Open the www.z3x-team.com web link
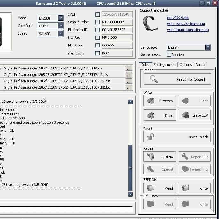This screenshot has width=219, height=219. [x=186, y=24]
